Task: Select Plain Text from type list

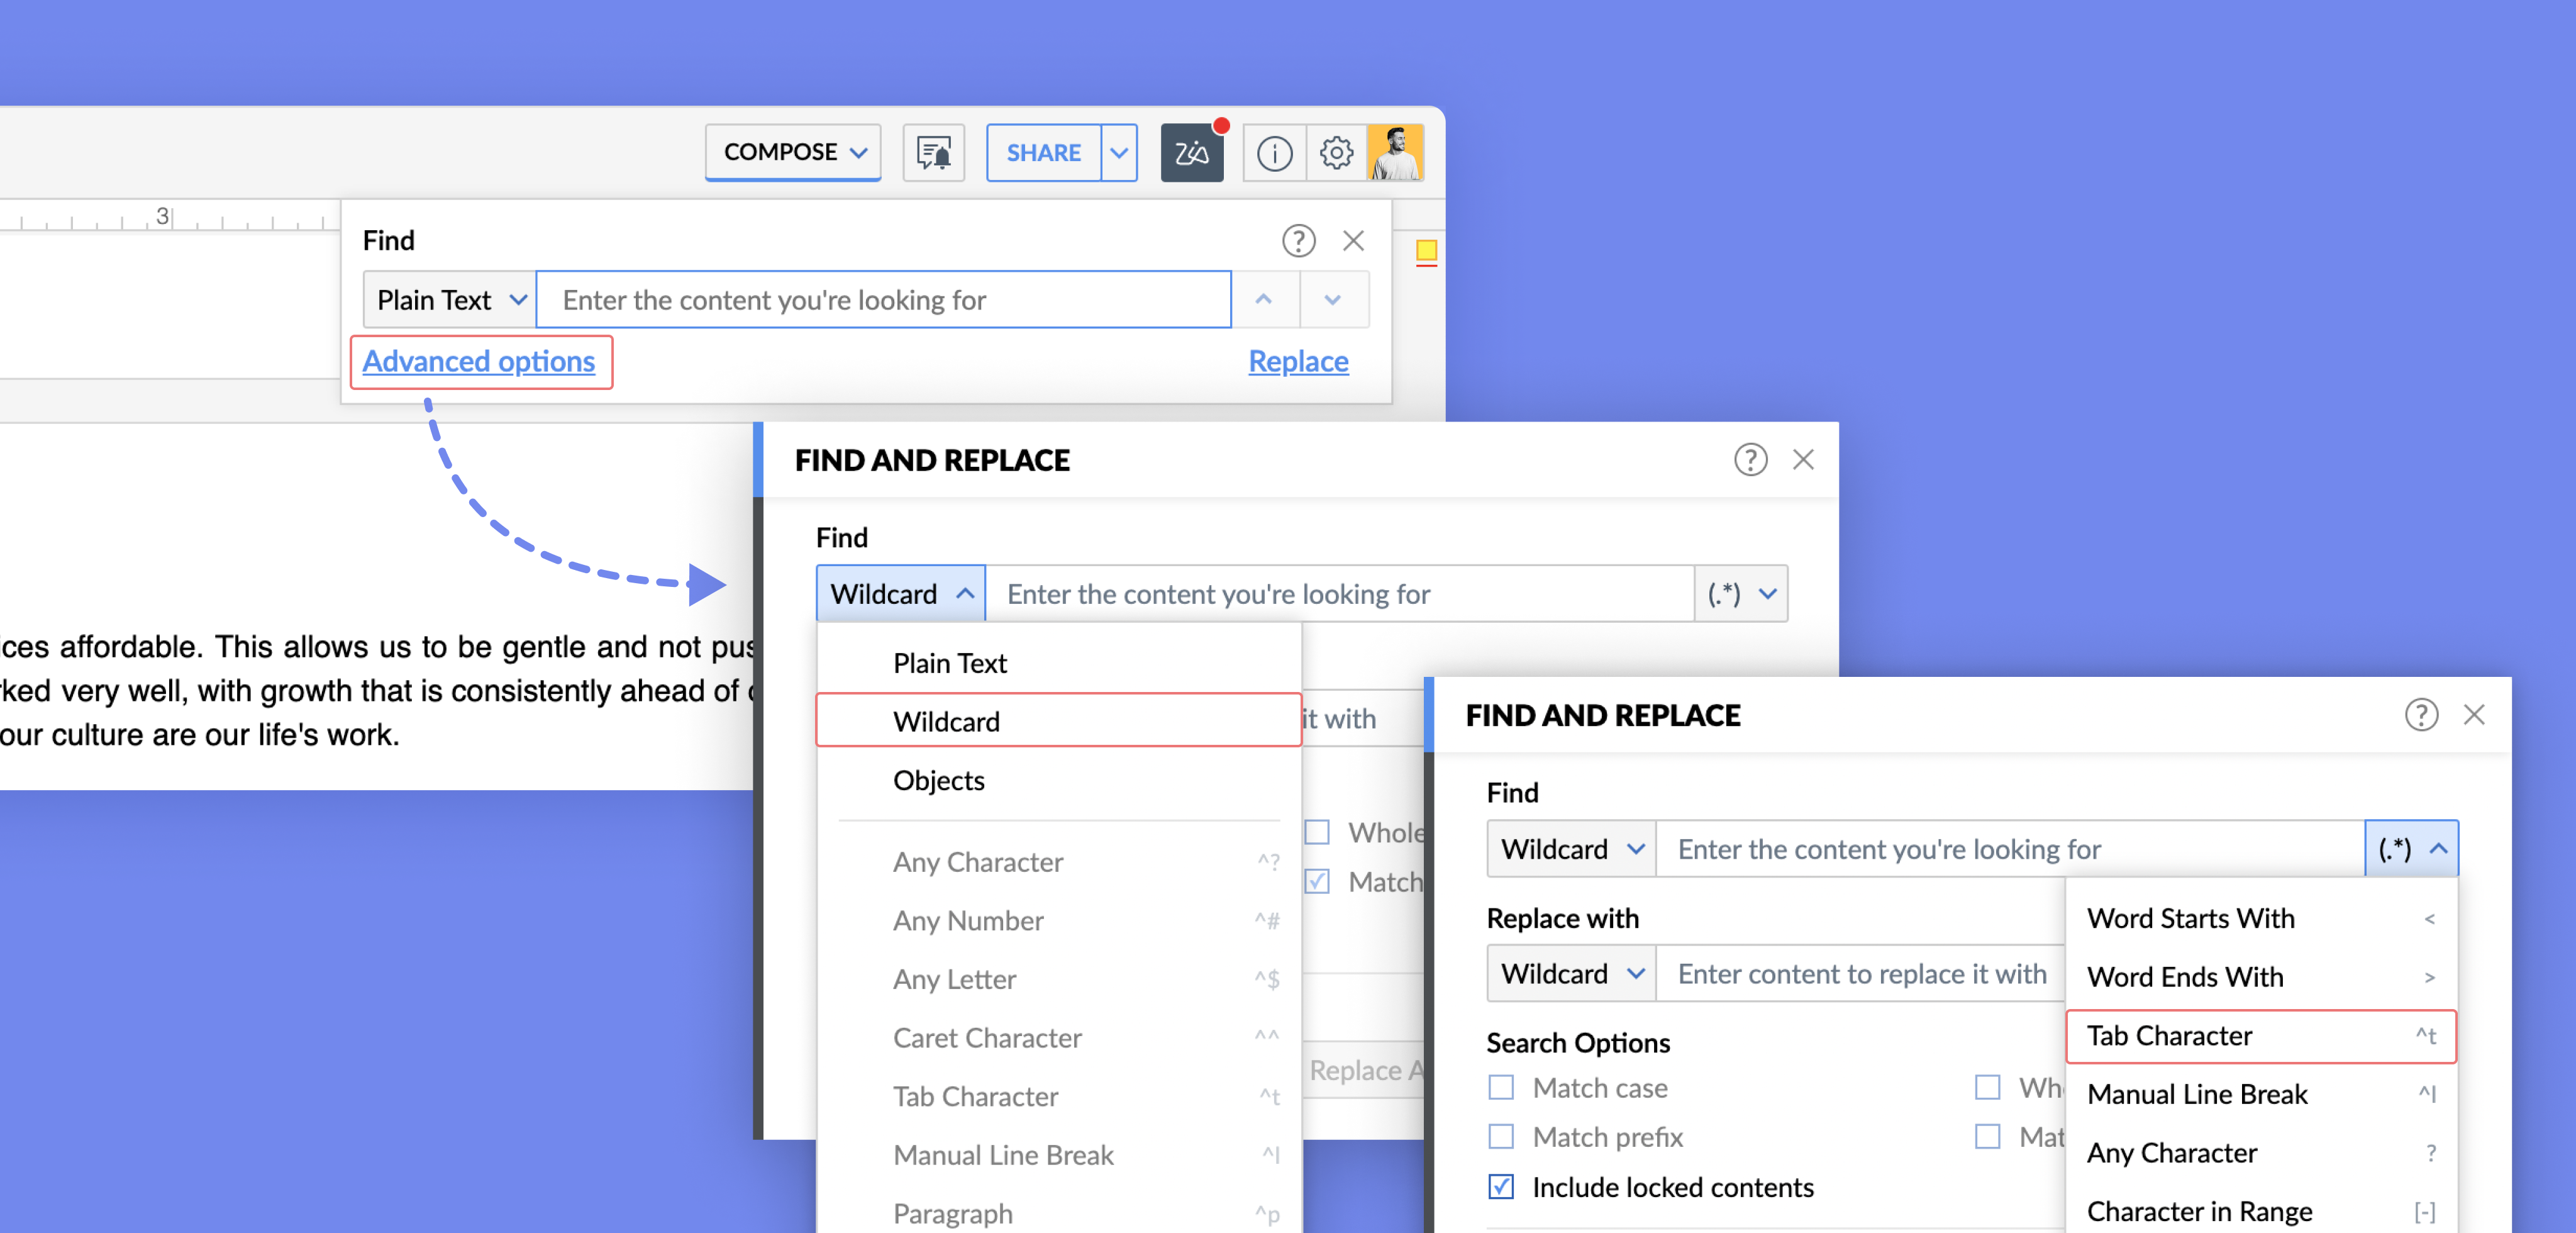Action: pos(1059,663)
